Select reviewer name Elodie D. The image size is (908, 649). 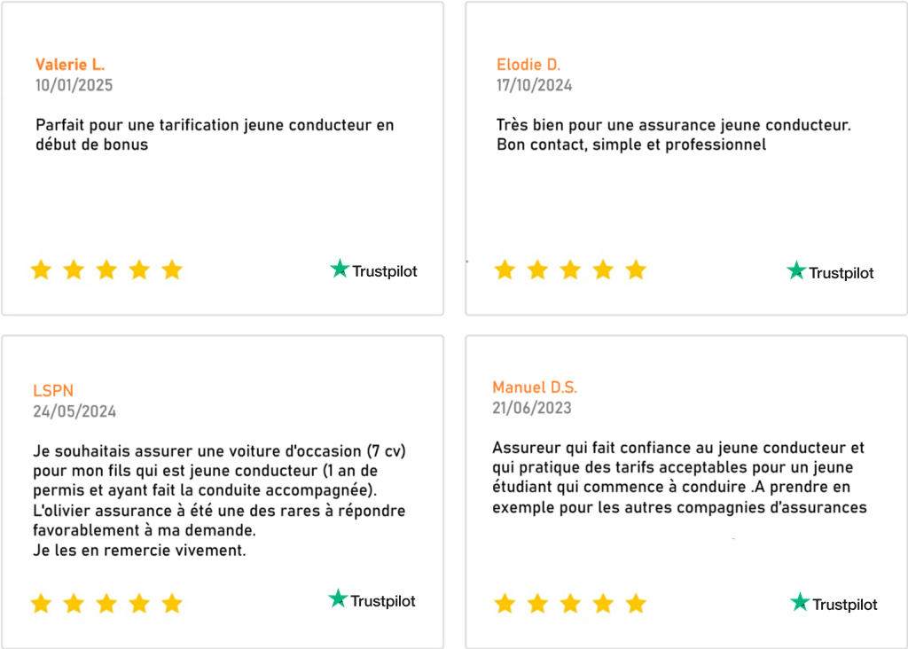(x=528, y=65)
